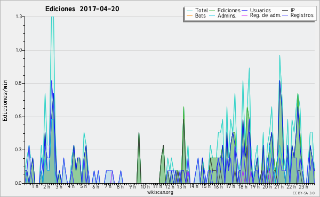Click the 12 h mark on time axis
Screen dimensions: 320x197
(x=170, y=186)
